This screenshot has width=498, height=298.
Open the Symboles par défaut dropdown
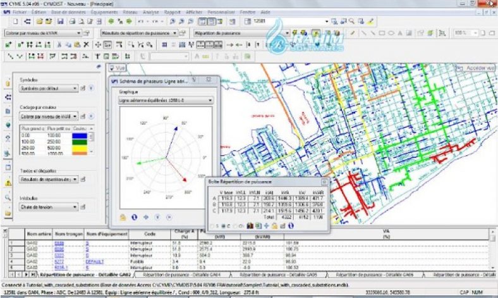point(49,89)
